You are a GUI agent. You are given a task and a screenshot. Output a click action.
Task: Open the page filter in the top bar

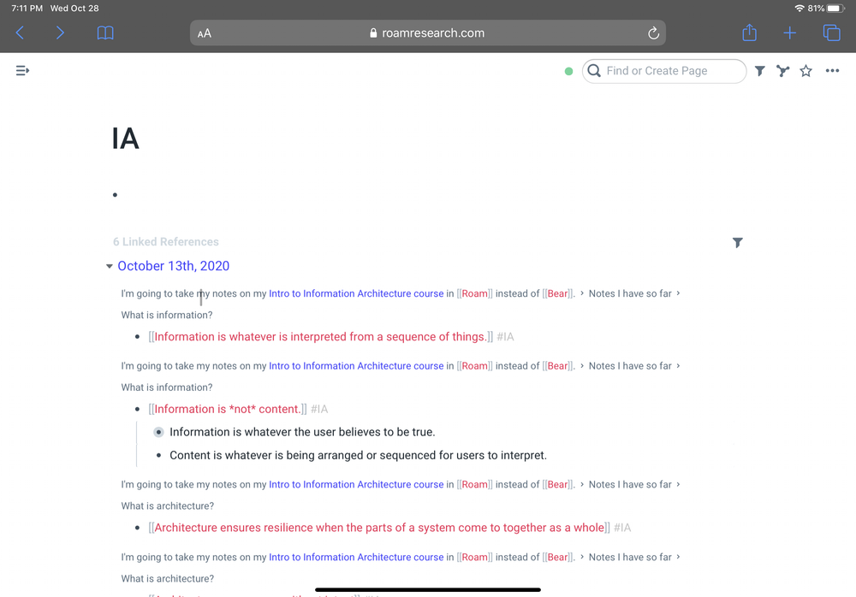pos(759,71)
